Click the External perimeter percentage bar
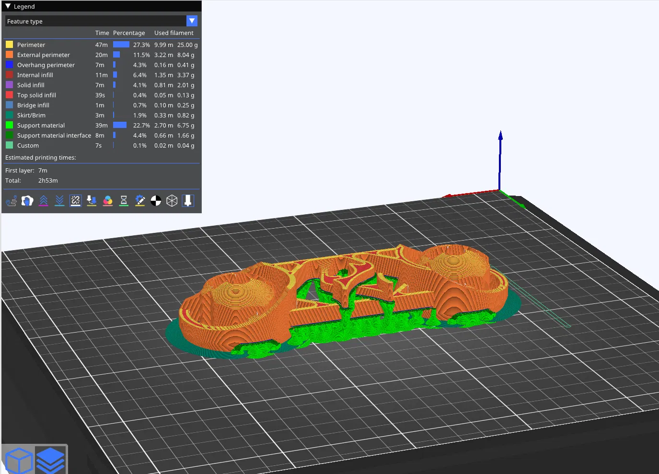 coord(116,55)
